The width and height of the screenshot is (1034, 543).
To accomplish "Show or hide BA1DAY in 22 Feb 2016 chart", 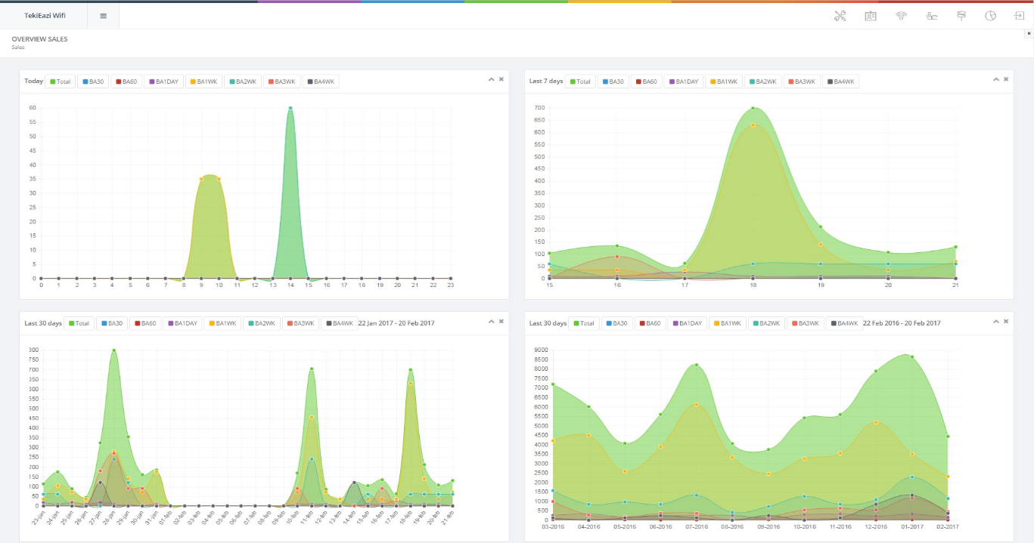I will coord(688,323).
